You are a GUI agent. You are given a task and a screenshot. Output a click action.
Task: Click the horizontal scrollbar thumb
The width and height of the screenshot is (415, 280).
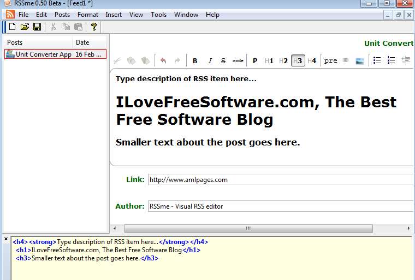248,228
